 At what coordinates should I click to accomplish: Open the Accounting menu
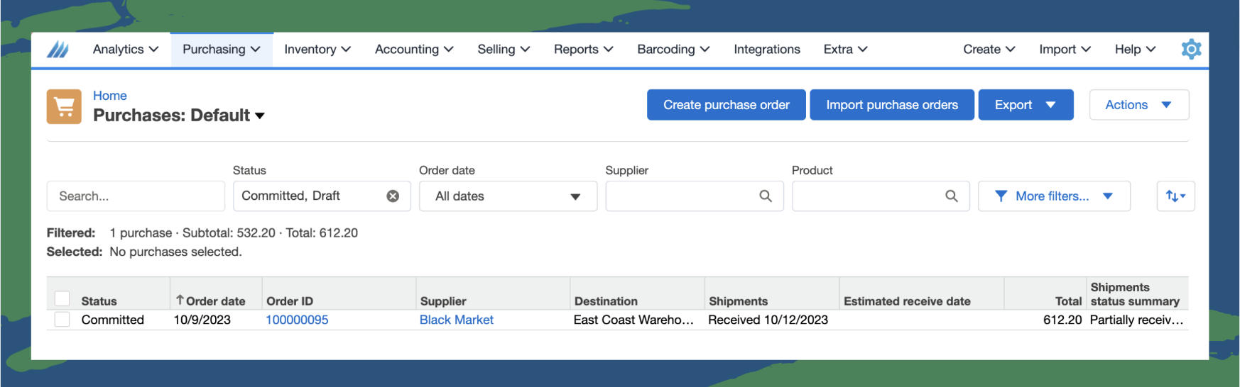[x=414, y=50]
